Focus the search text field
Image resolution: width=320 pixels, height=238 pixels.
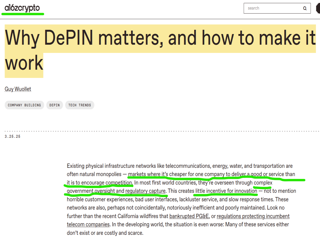pyautogui.click(x=273, y=8)
